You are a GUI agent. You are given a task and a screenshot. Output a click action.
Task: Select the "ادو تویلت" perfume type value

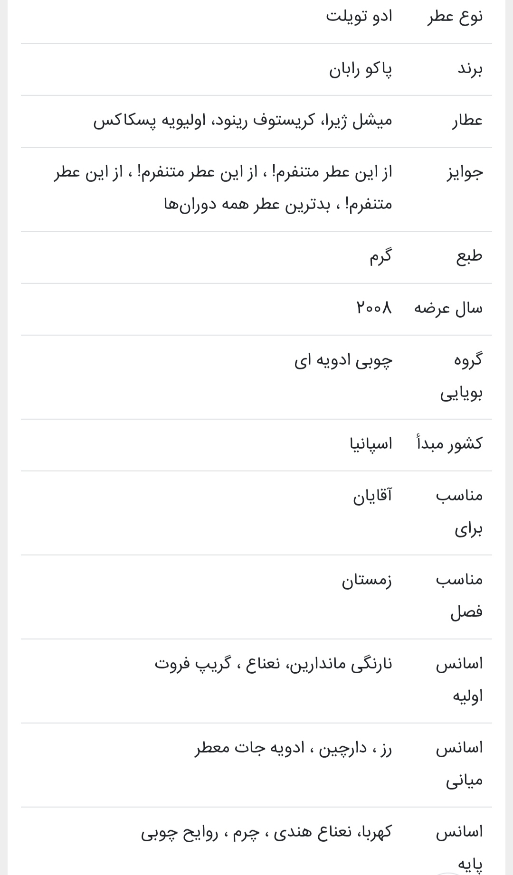click(359, 18)
